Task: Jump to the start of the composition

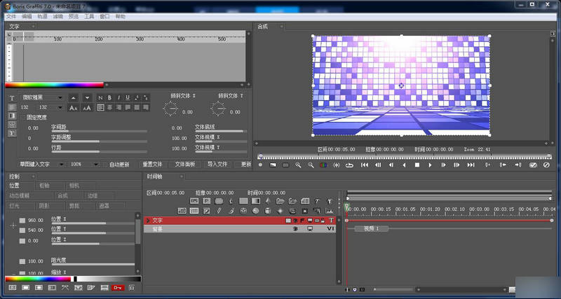Action: pyautogui.click(x=364, y=165)
